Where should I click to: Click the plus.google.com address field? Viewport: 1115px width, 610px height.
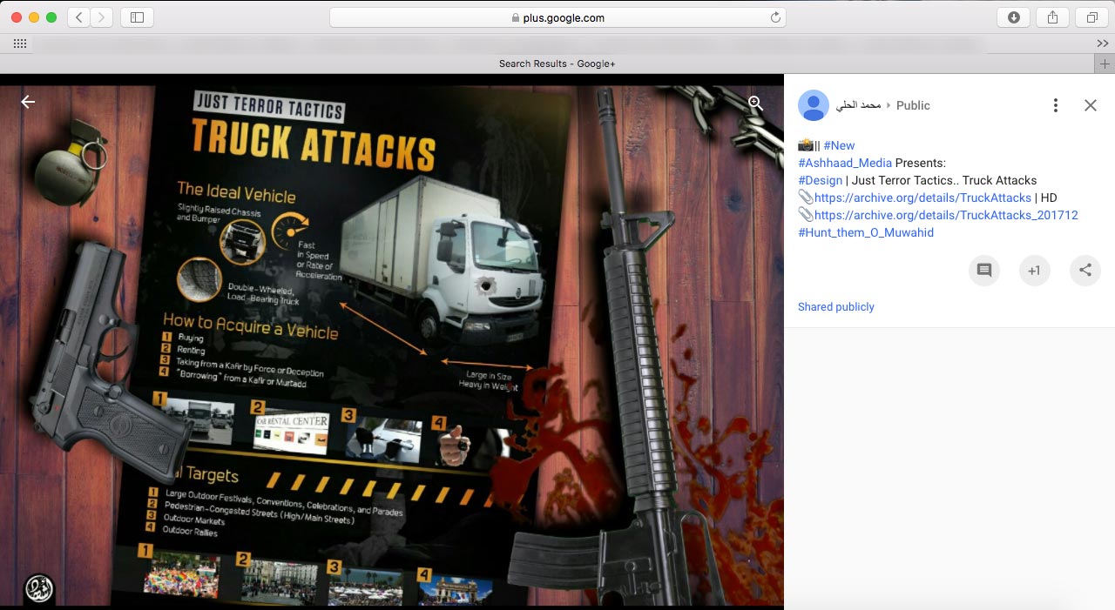tap(557, 17)
